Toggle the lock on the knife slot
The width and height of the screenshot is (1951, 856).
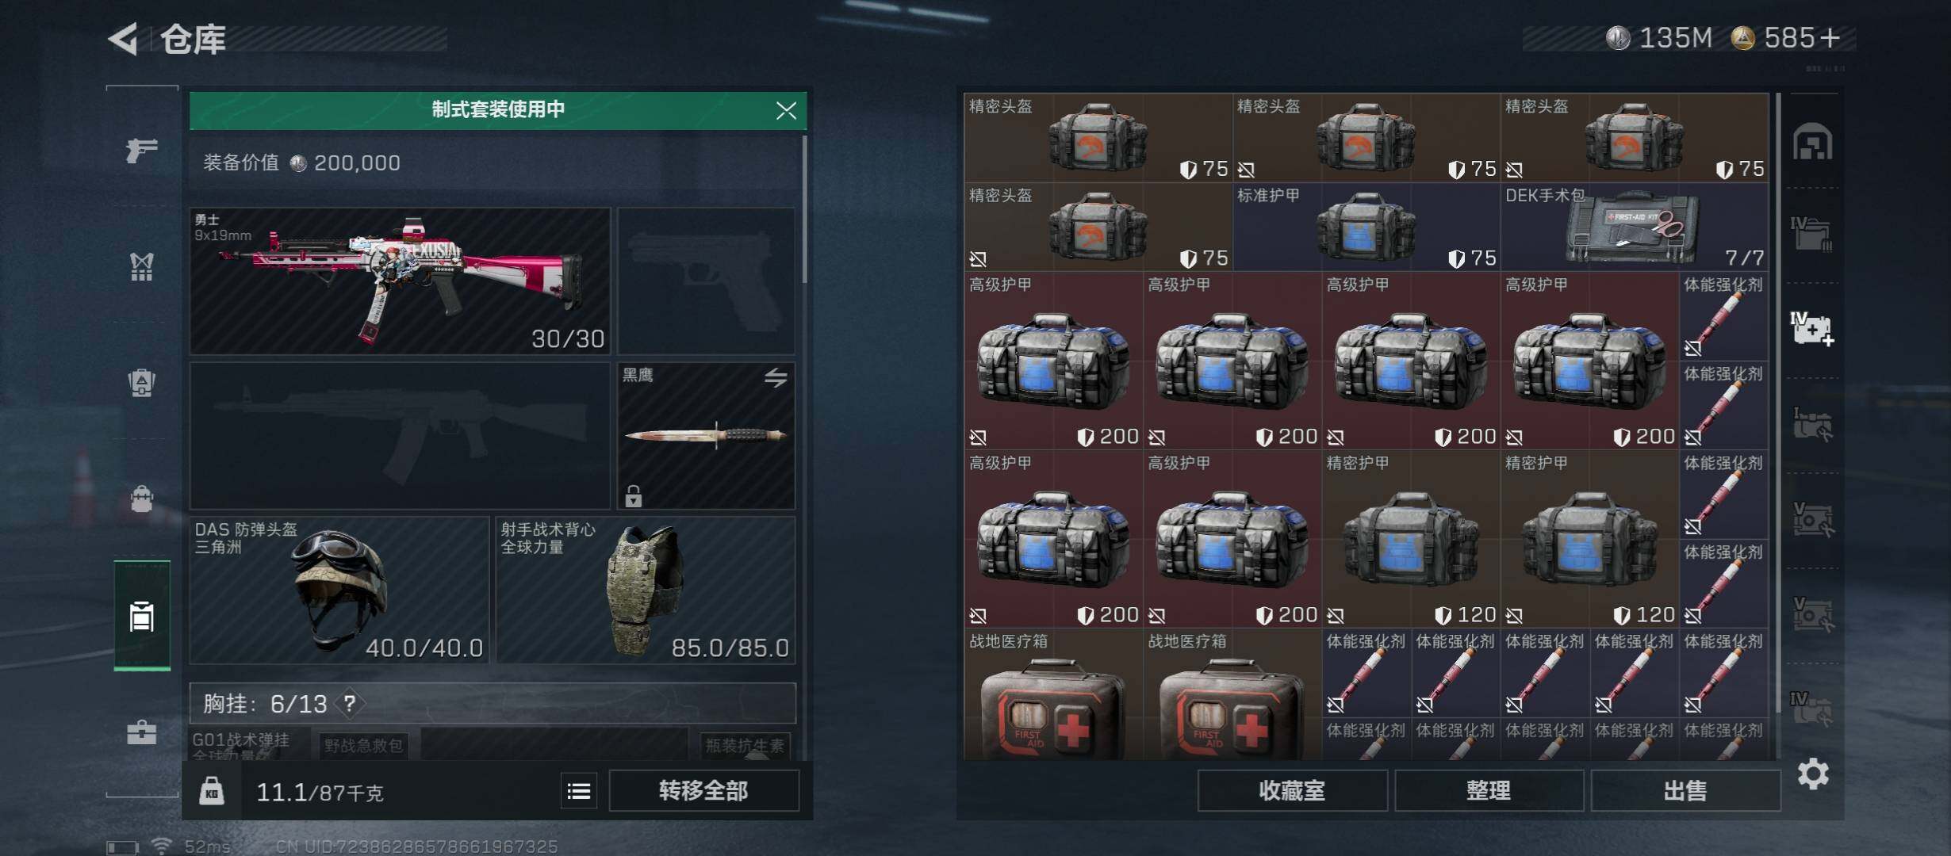[633, 496]
